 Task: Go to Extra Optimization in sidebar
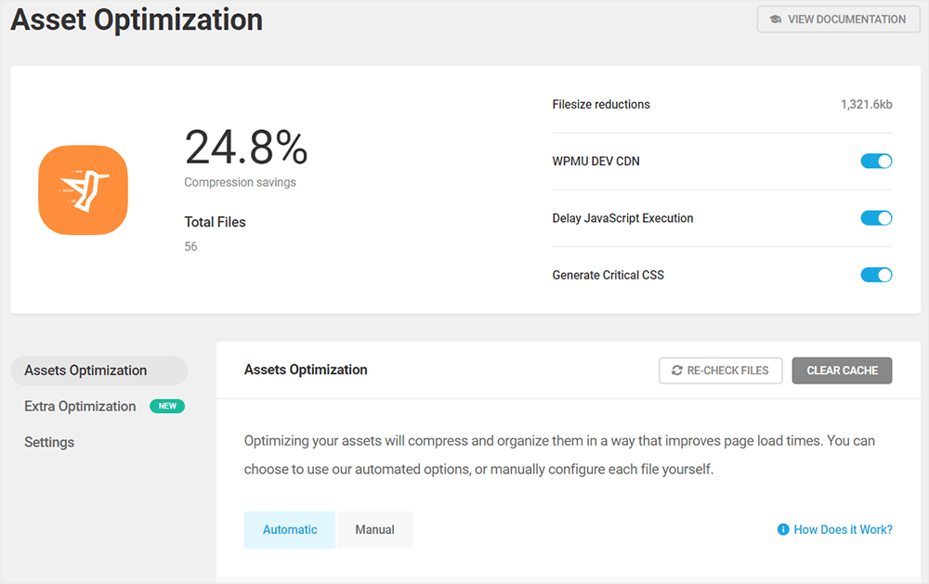click(x=80, y=407)
